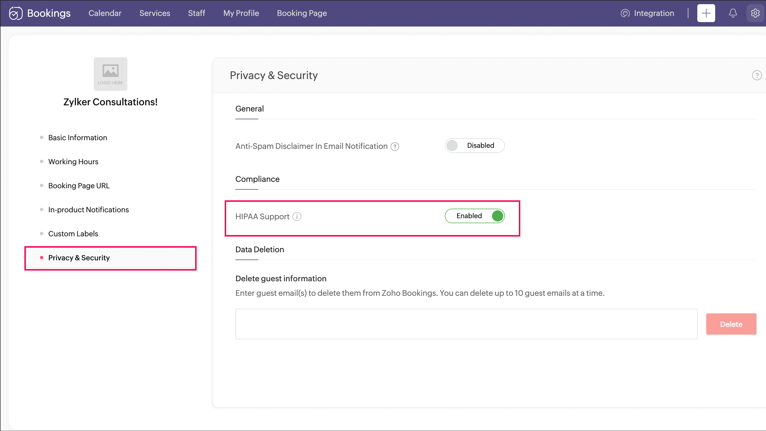Image resolution: width=766 pixels, height=431 pixels.
Task: Click the Bookings title text
Action: tap(49, 13)
